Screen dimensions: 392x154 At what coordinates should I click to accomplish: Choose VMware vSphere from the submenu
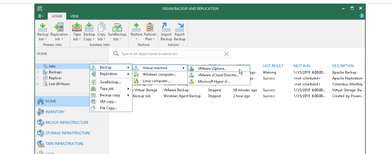pos(212,69)
